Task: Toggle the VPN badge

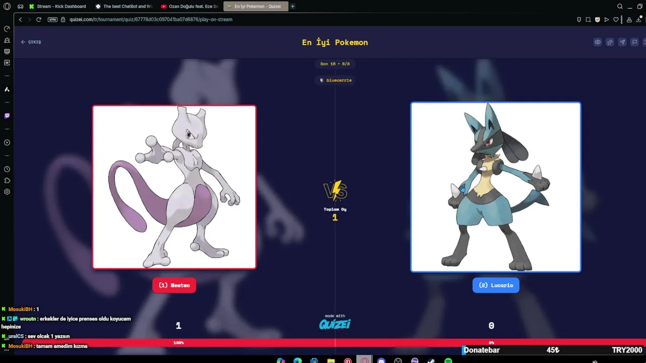Action: [x=52, y=20]
